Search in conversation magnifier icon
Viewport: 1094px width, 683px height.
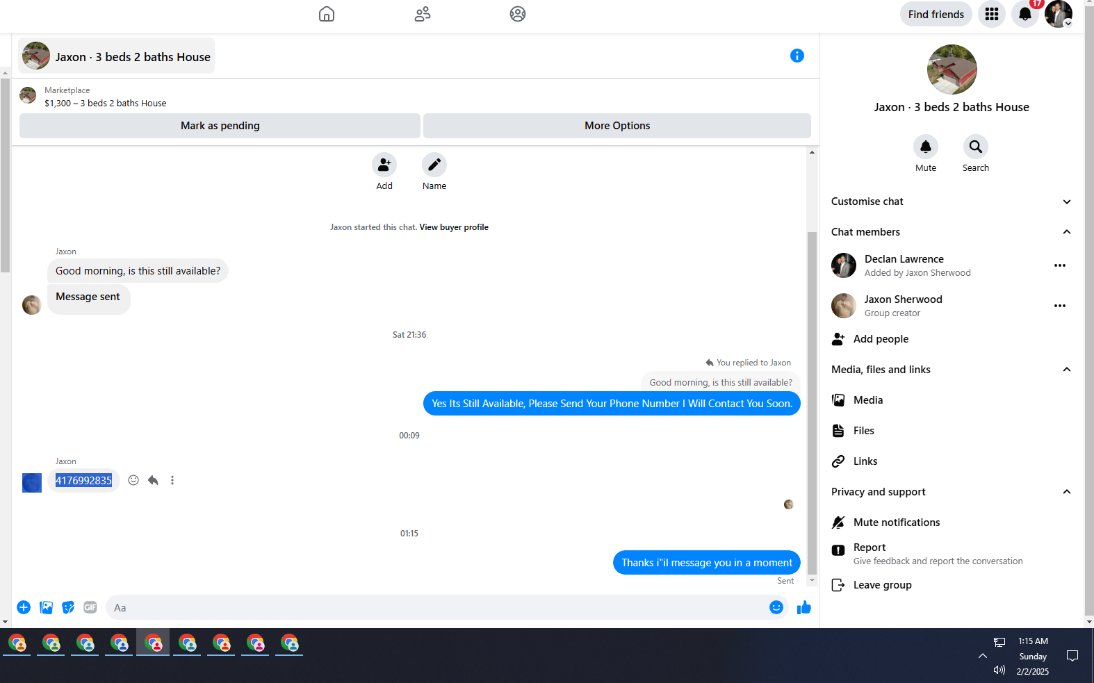[975, 147]
